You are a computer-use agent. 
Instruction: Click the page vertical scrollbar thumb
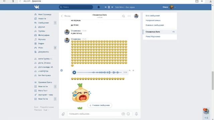click(x=213, y=80)
